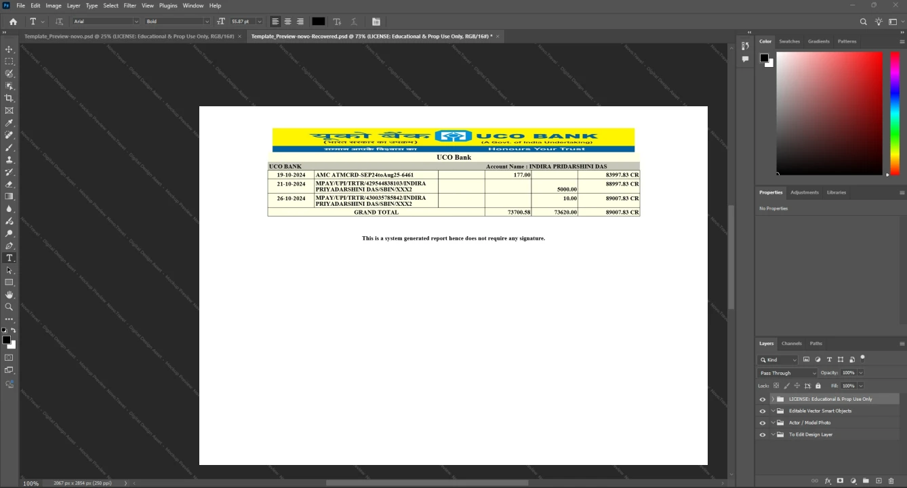Hide the LICENSE: Educational & Prop Use Only group
Viewport: 907px width, 488px height.
point(763,399)
